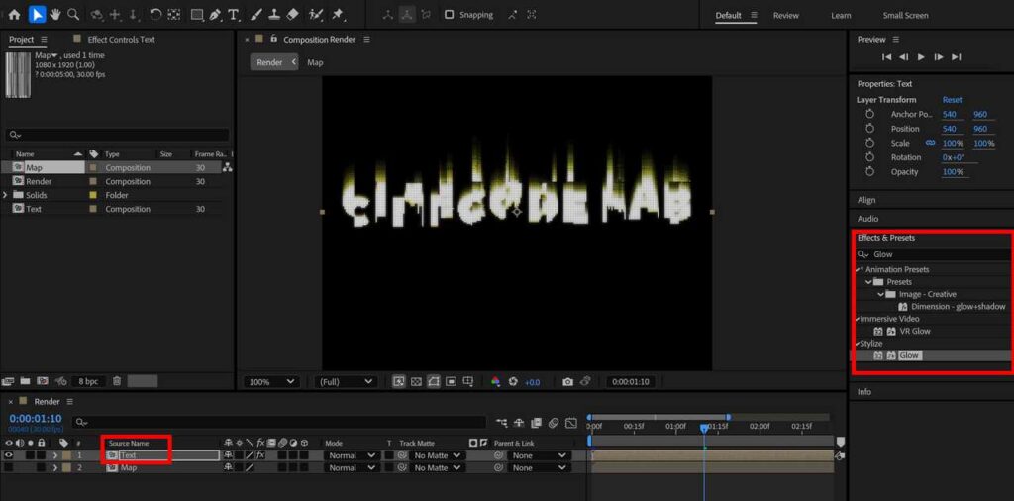This screenshot has height=501, width=1014.
Task: Click the timeline current-time playhead
Action: tap(704, 428)
